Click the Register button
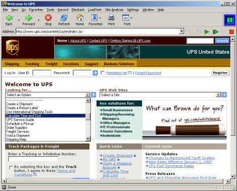Screen dimensions: 237x191 220,73
